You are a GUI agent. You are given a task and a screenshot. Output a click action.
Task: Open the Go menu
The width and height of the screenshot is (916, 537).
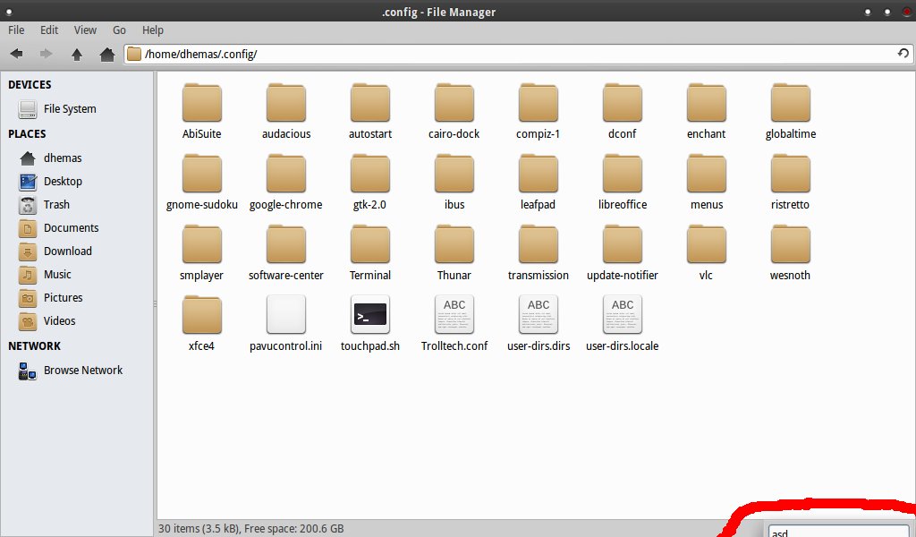119,30
